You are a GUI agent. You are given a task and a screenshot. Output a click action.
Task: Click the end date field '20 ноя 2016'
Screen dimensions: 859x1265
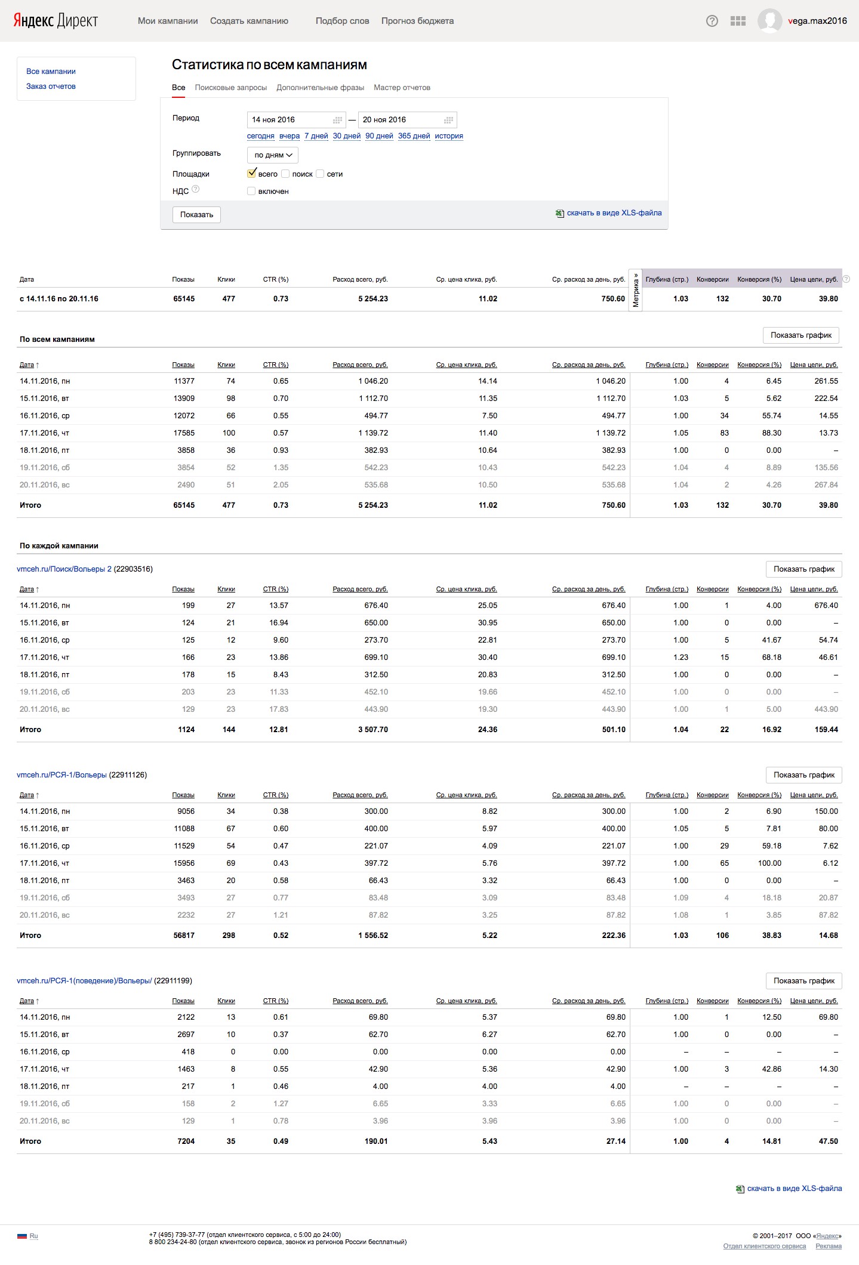408,120
